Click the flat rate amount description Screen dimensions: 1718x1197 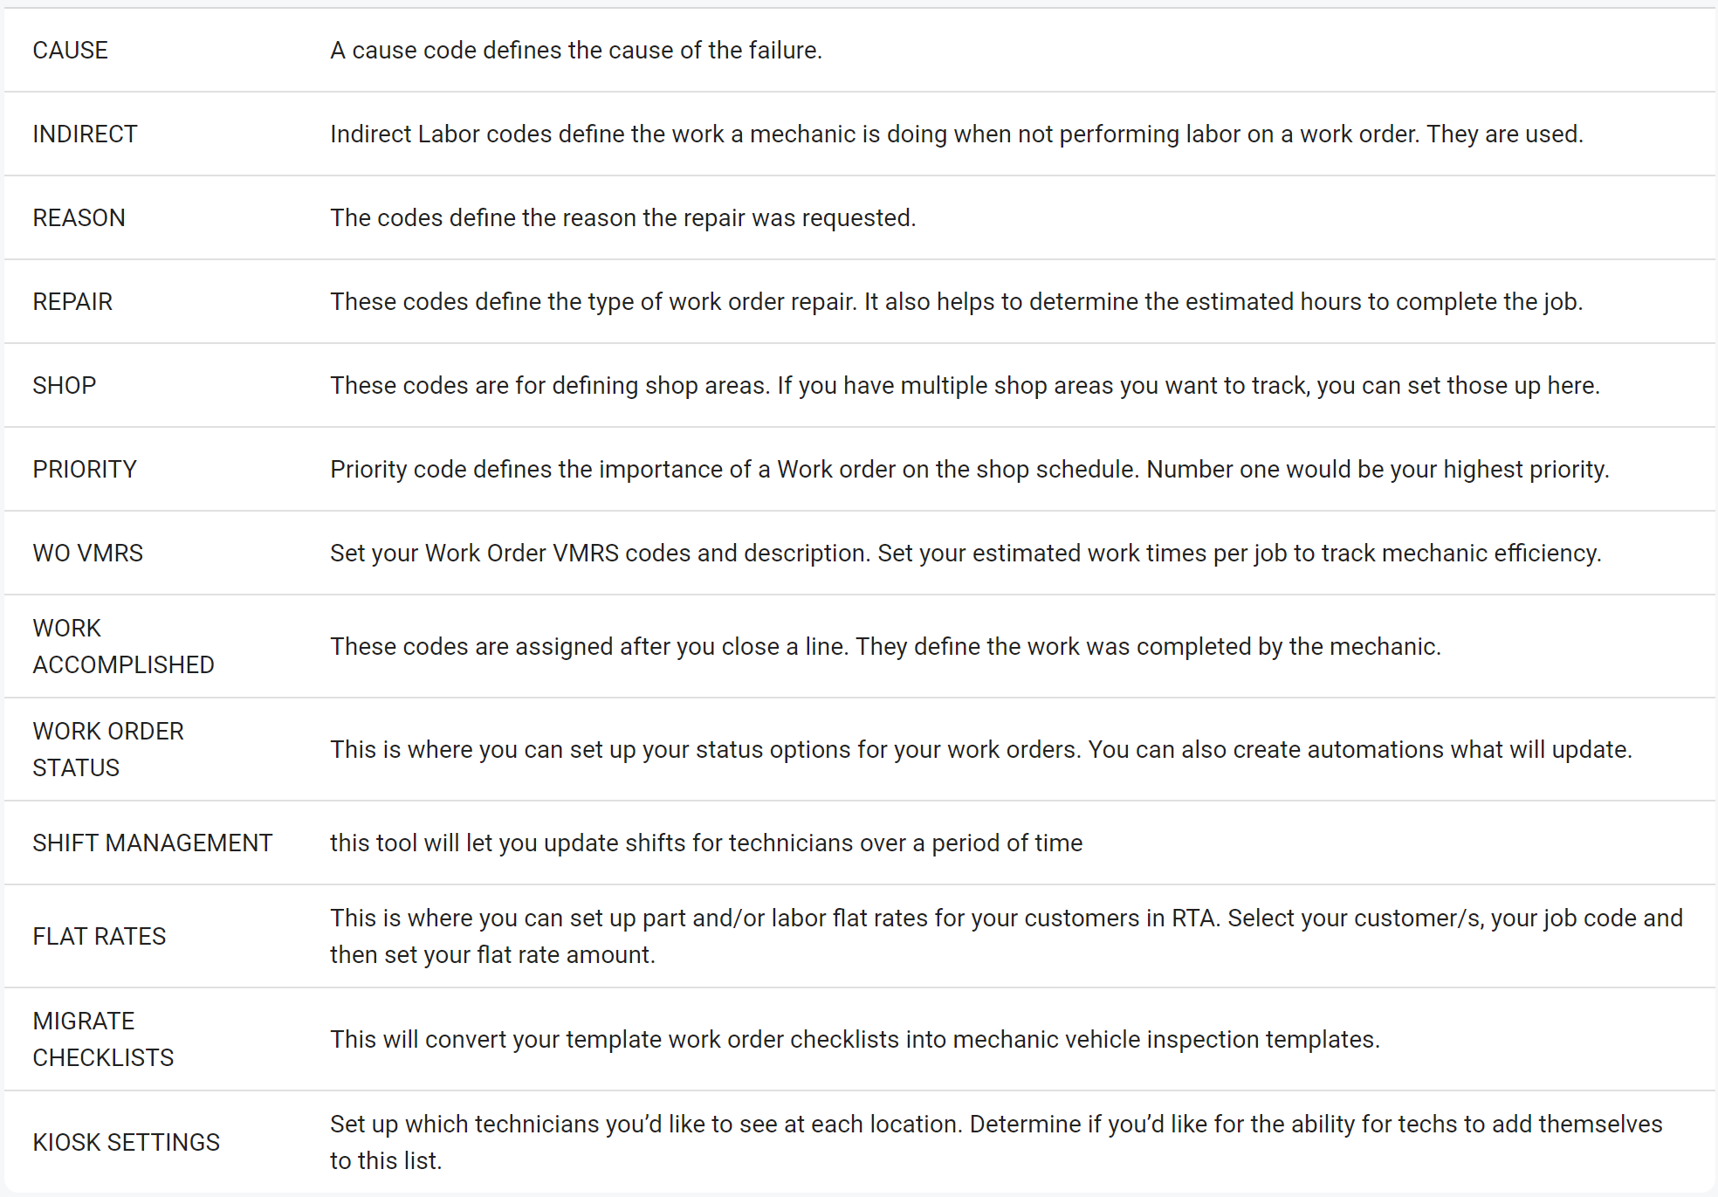(1006, 937)
